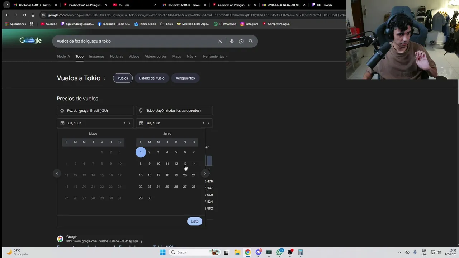Image resolution: width=459 pixels, height=258 pixels.
Task: Open Facebook bookmark
Action: tap(114, 24)
